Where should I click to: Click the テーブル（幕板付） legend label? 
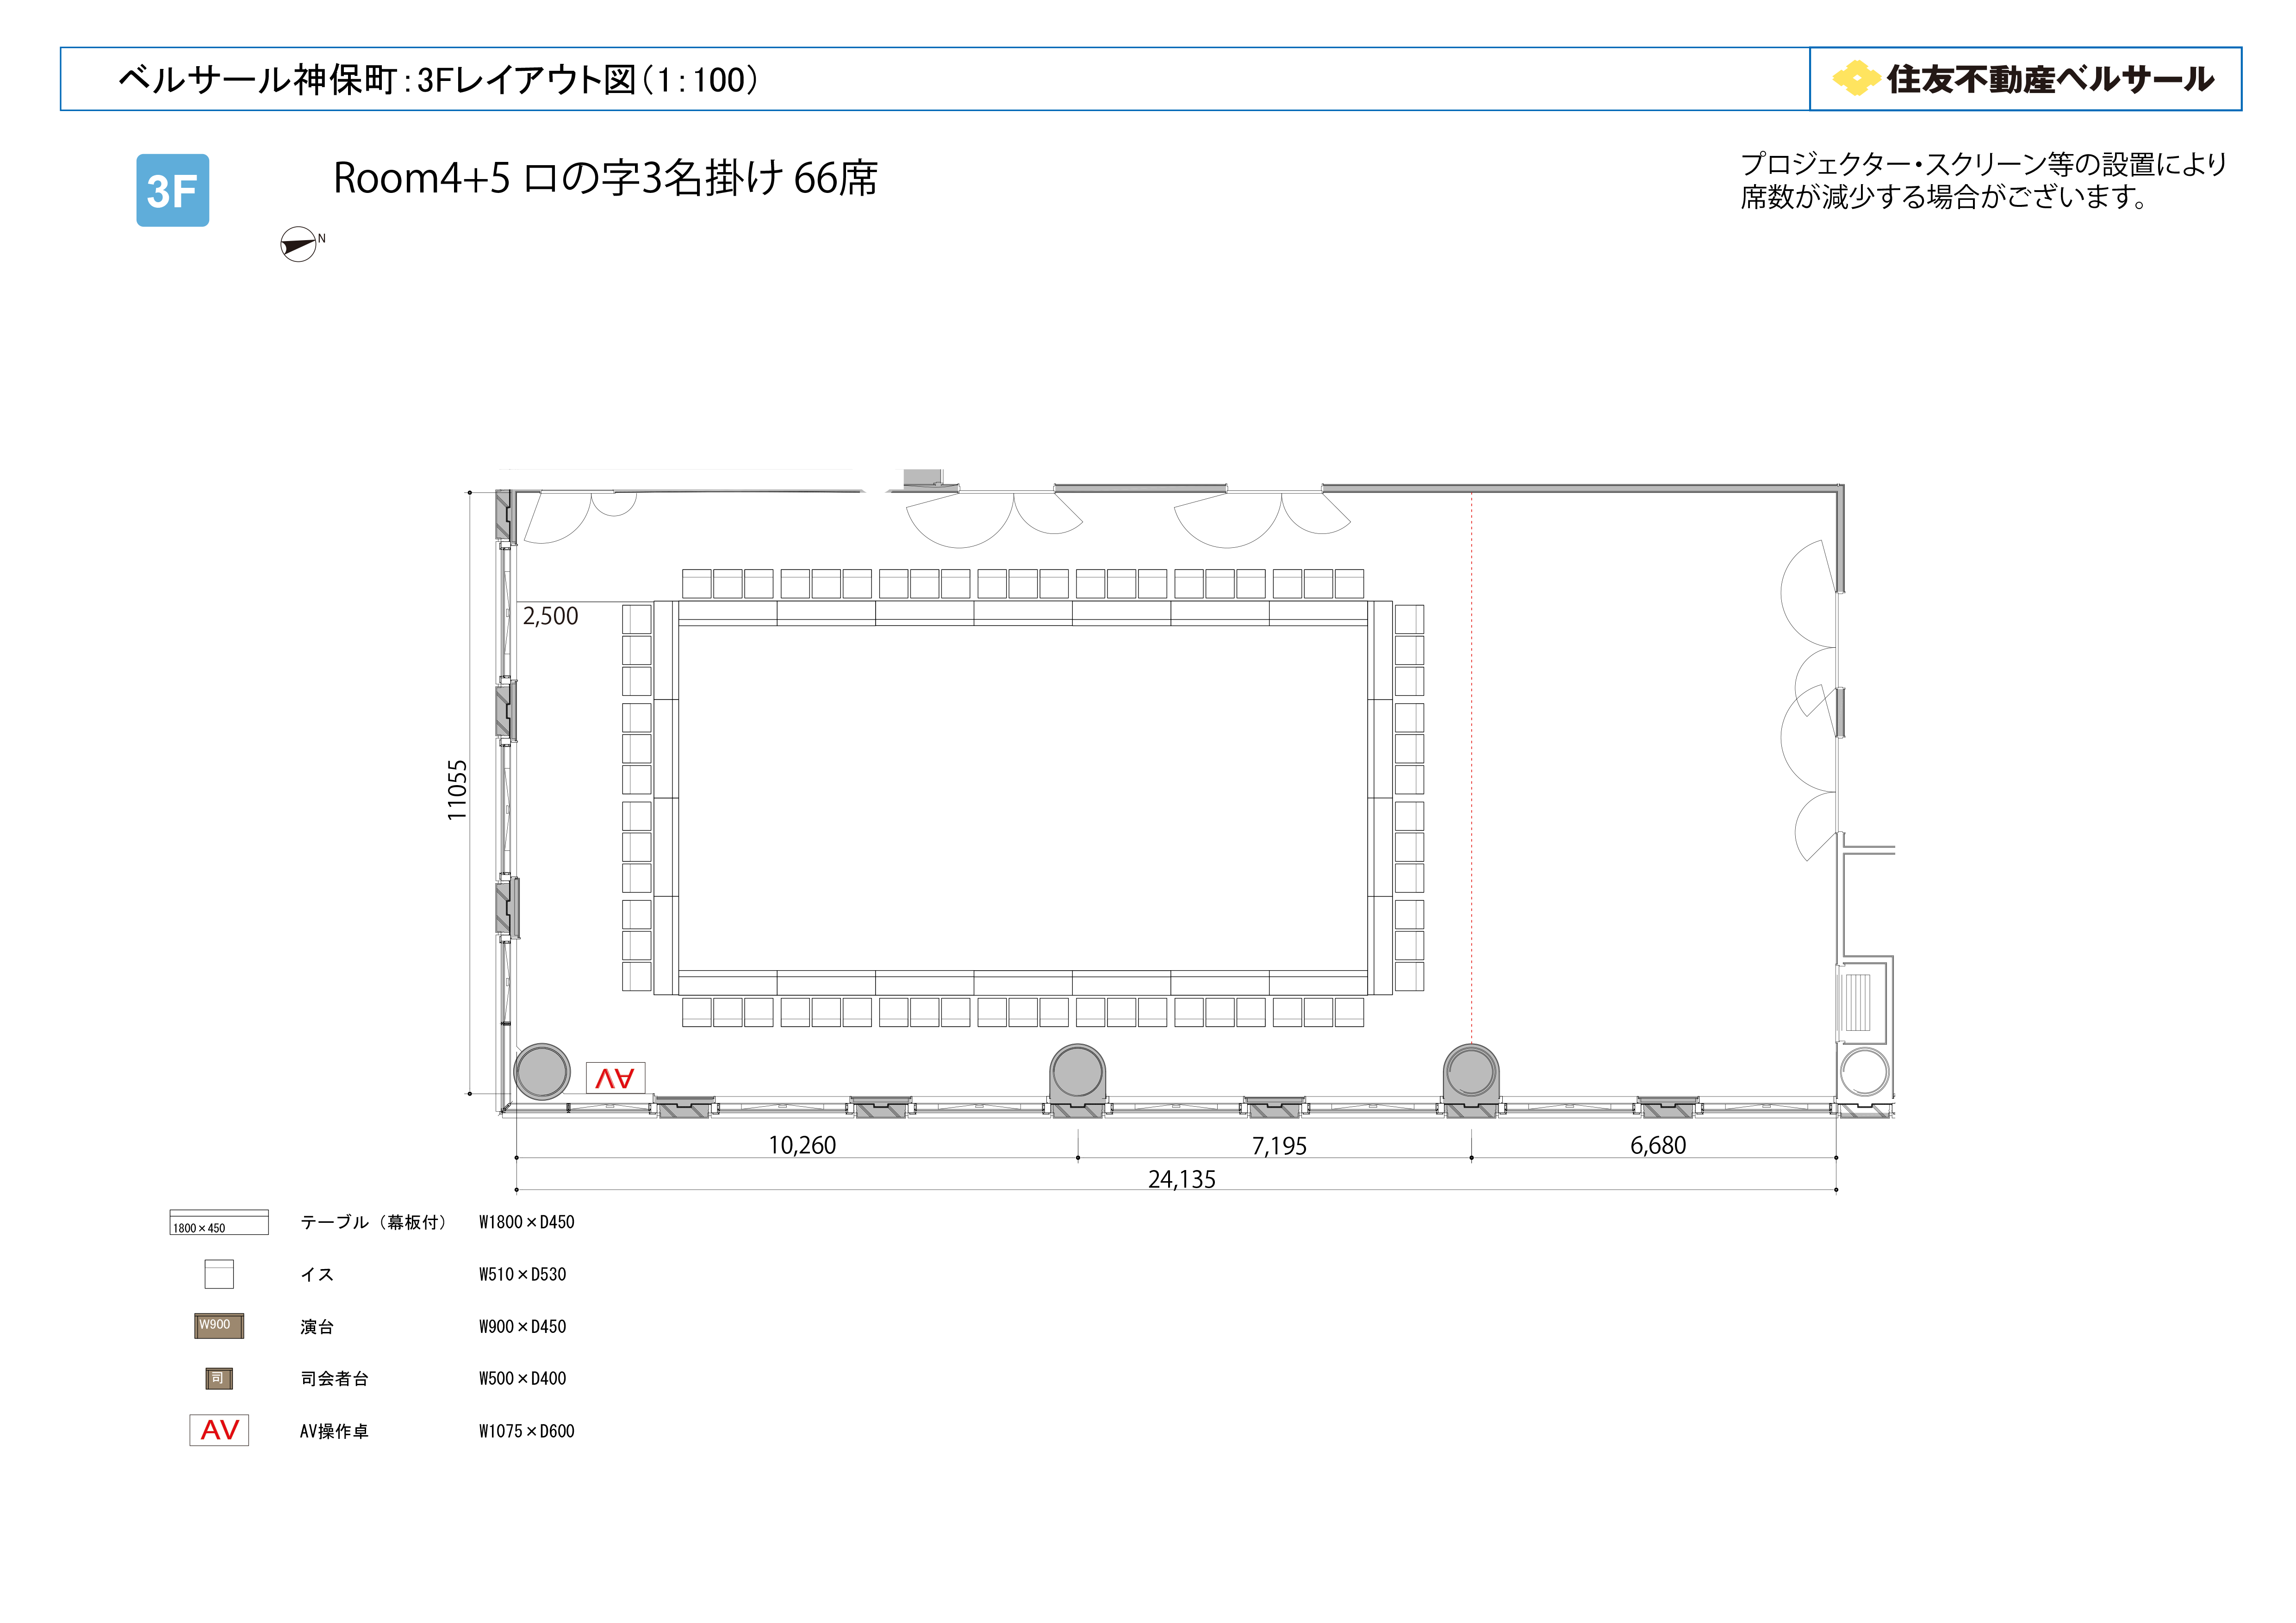pyautogui.click(x=374, y=1222)
